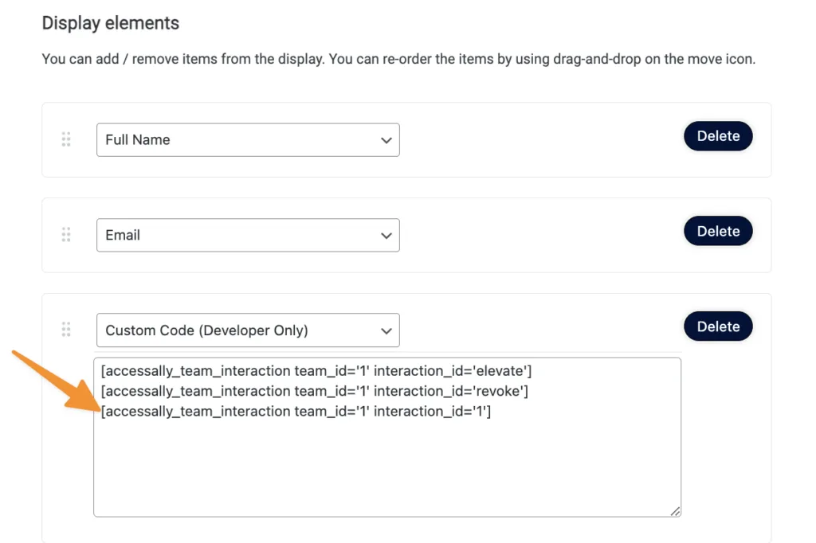Delete the Full Name display element

[x=717, y=135]
